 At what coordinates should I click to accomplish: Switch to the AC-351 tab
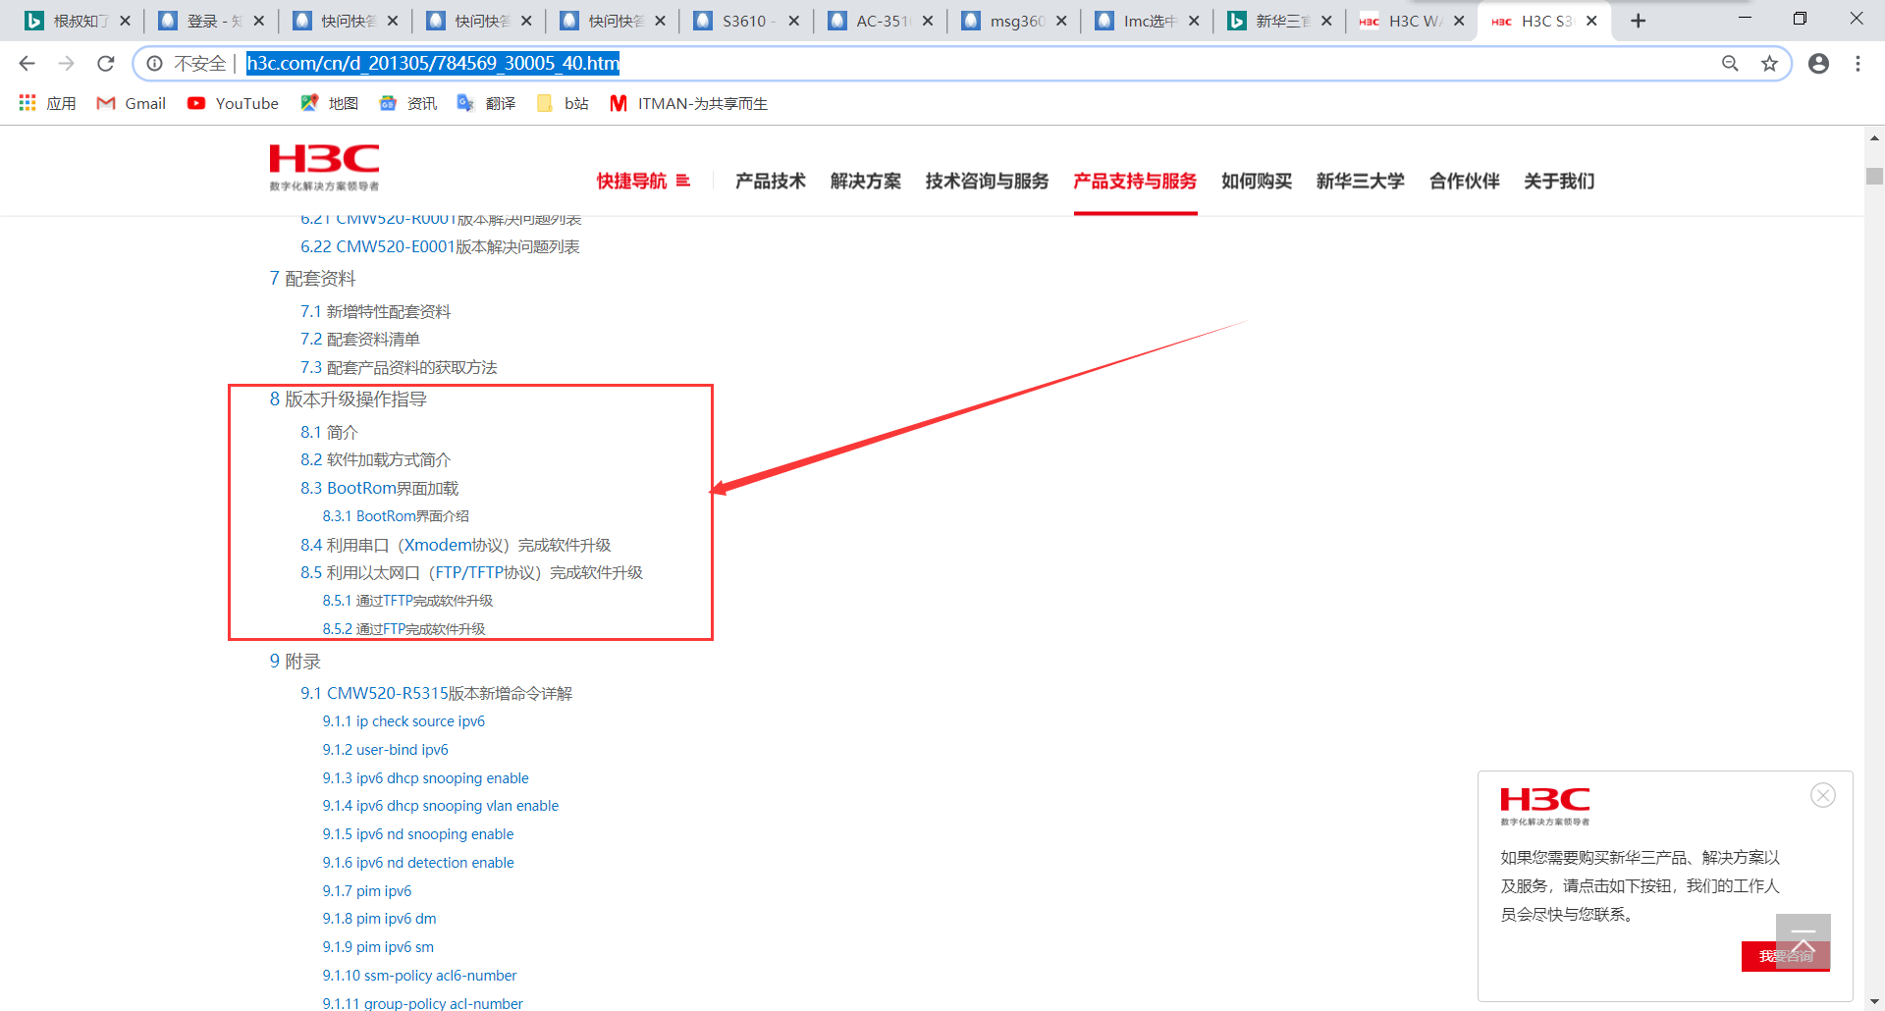(881, 21)
